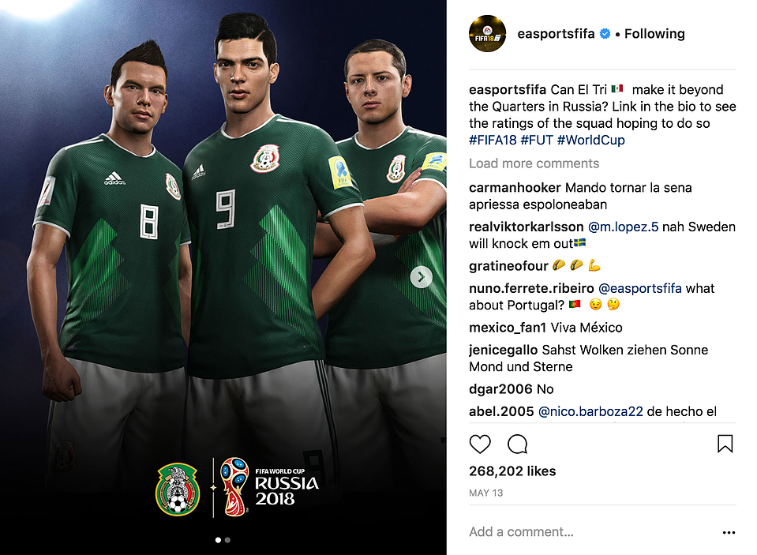Open the #FIFA18 hashtag

pyautogui.click(x=493, y=140)
